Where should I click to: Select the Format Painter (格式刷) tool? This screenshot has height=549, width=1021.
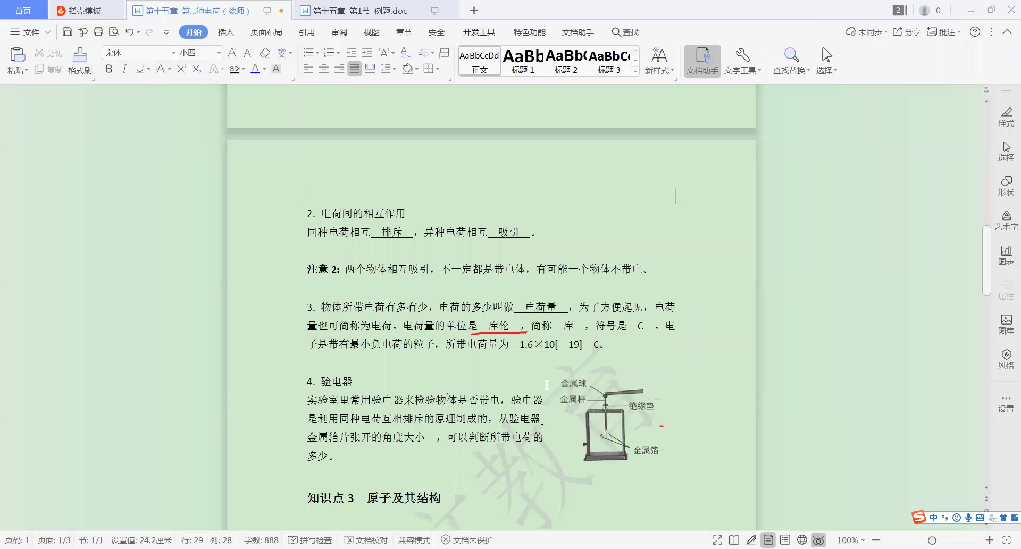[x=80, y=61]
